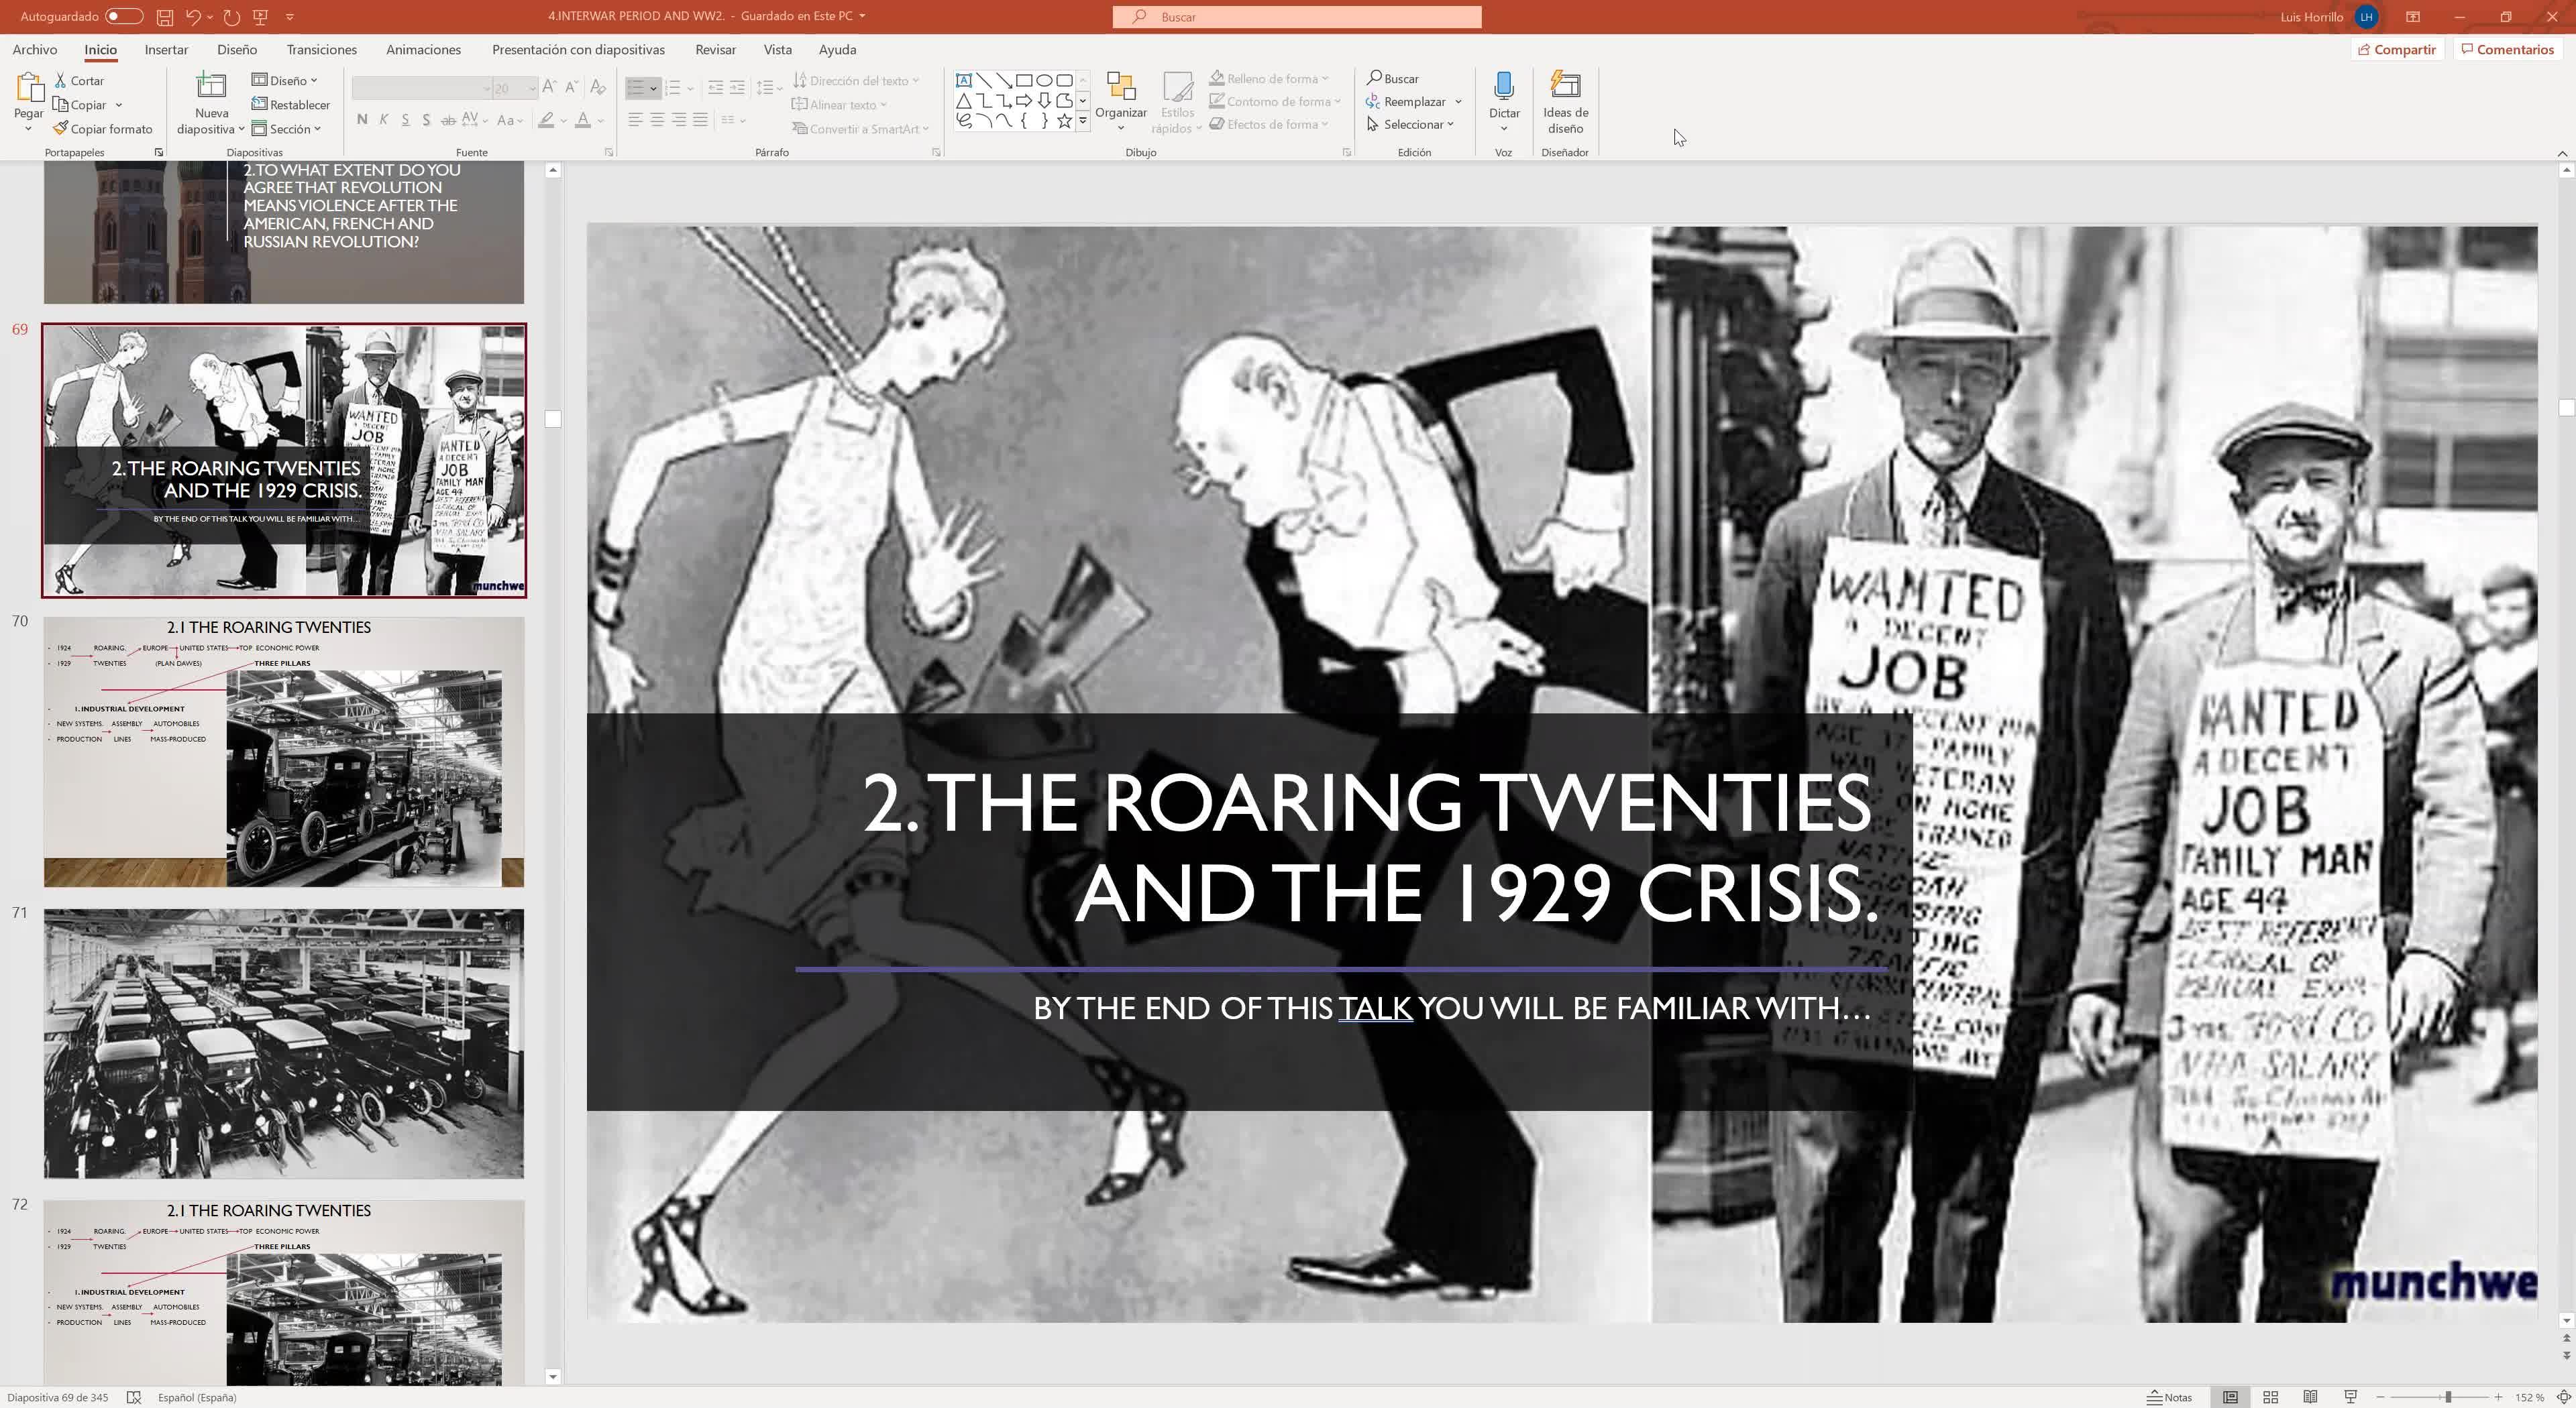Toggle the Autoguardado switch

pos(123,16)
